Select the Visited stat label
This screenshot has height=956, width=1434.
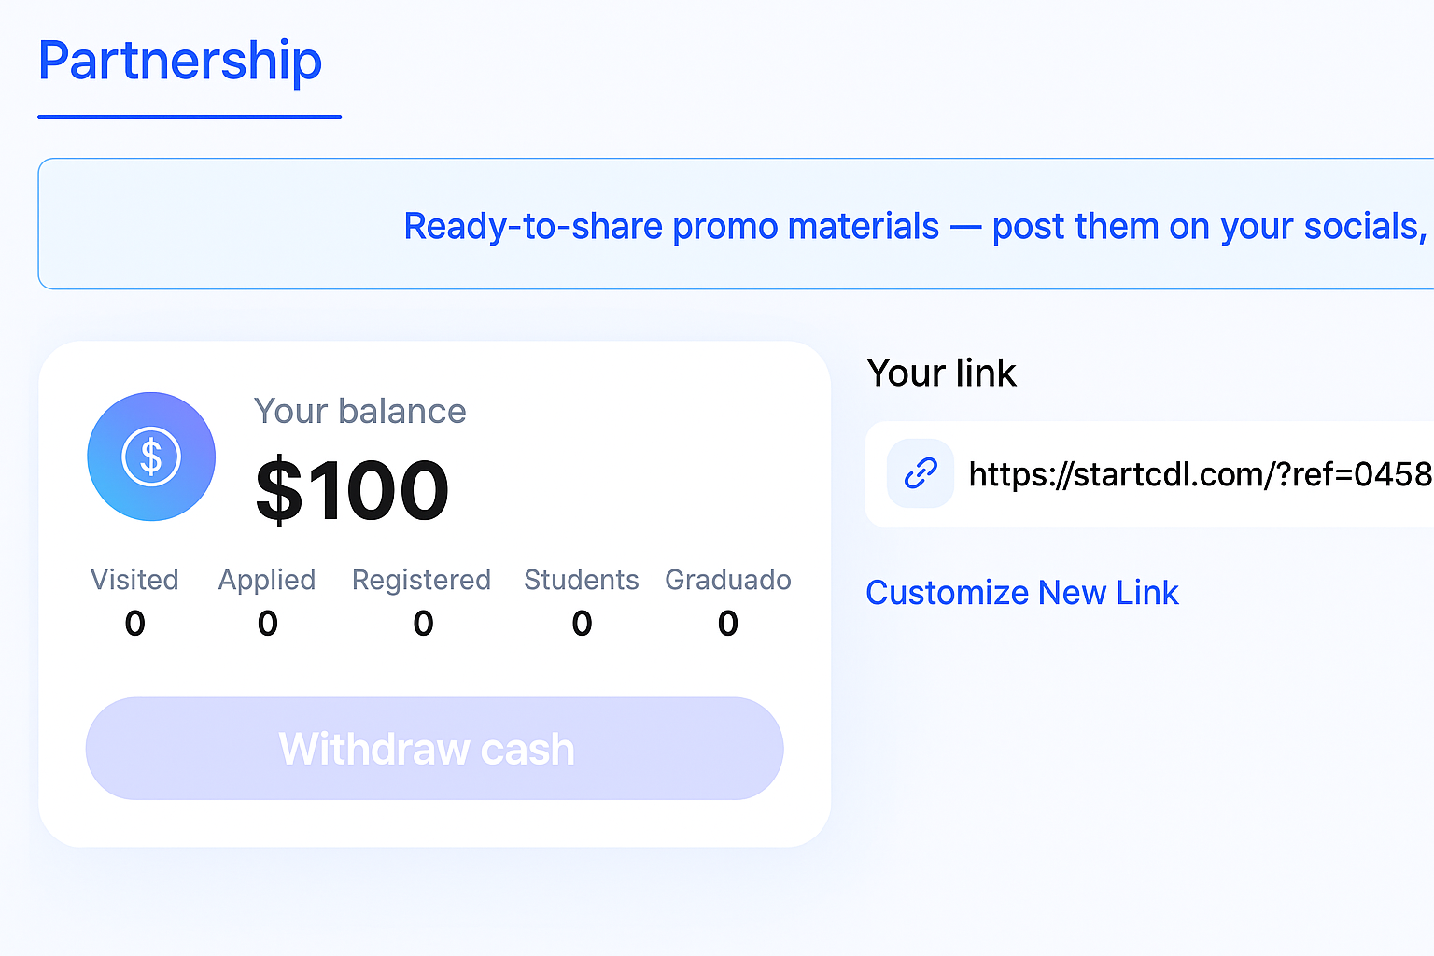pyautogui.click(x=134, y=580)
